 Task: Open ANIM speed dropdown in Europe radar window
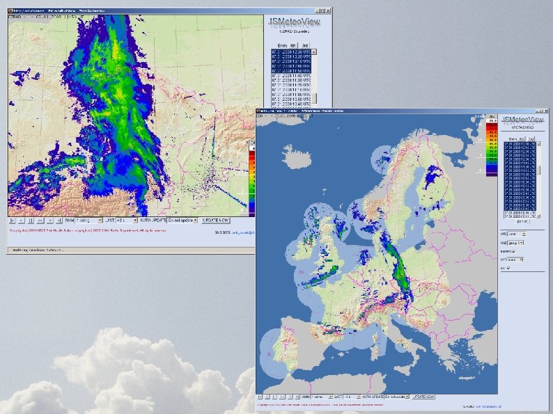[322, 397]
